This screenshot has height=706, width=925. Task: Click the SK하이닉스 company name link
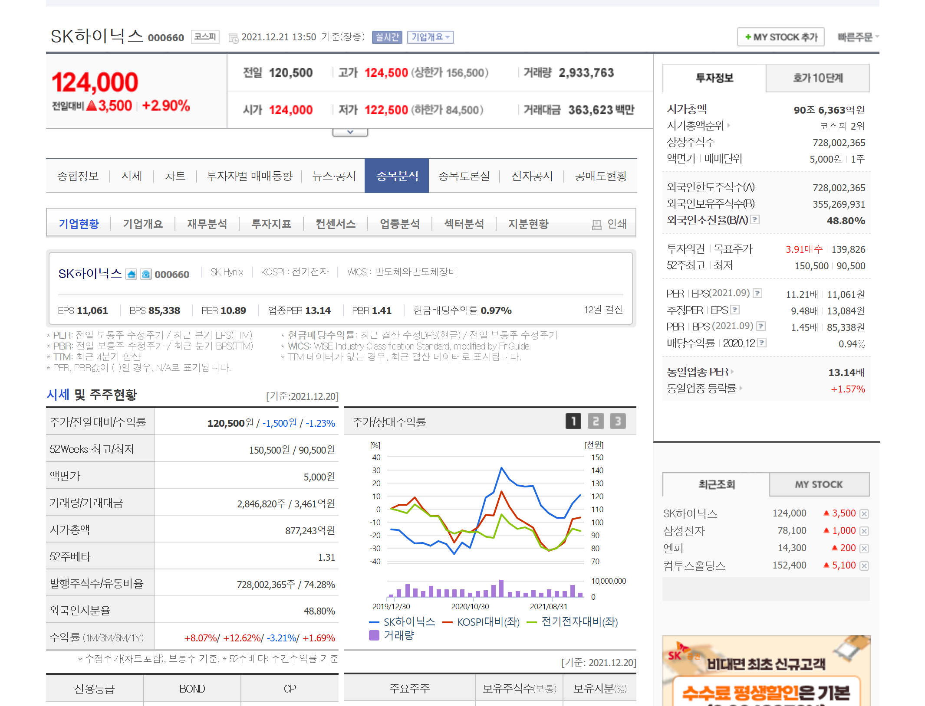[90, 274]
